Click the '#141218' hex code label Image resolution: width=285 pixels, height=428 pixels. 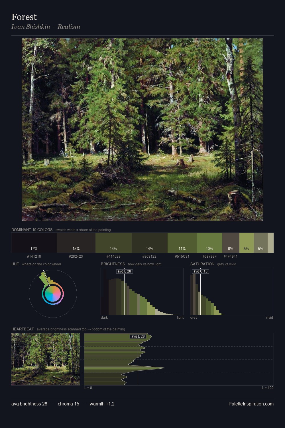pos(34,257)
